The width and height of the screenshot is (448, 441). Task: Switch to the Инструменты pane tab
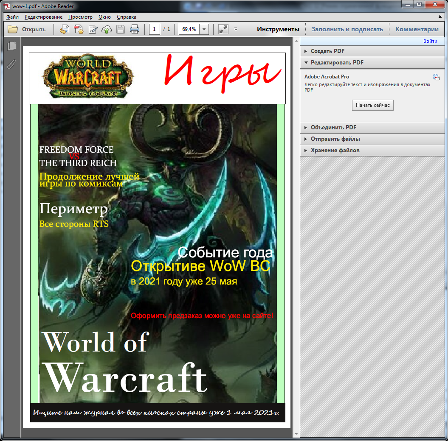(x=278, y=29)
